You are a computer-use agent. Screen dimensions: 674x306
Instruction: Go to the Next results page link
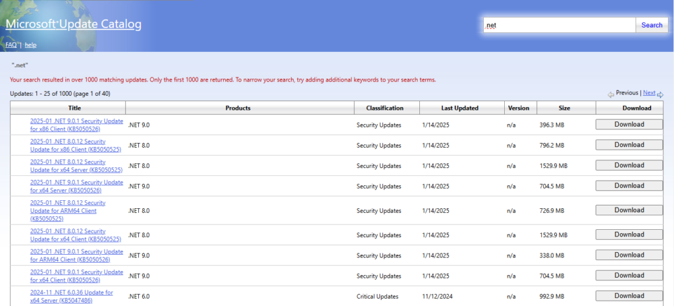click(649, 93)
